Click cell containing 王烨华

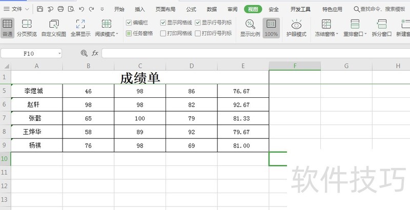pyautogui.click(x=36, y=132)
